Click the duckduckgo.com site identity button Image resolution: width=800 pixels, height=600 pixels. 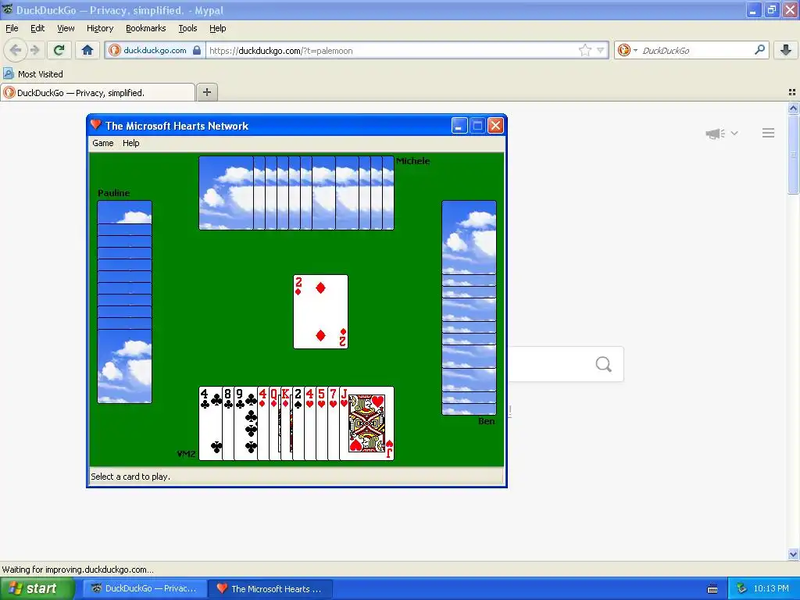155,50
